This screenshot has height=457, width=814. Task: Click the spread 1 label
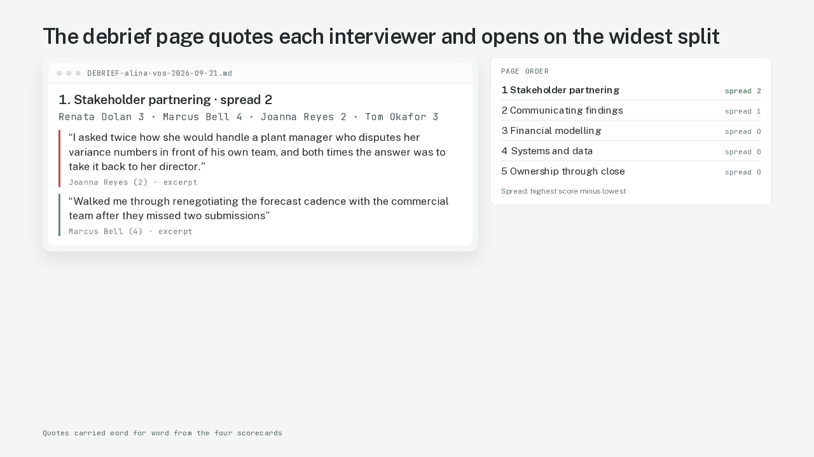tap(743, 112)
